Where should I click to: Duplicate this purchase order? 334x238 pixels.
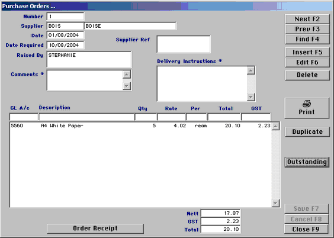(x=307, y=132)
